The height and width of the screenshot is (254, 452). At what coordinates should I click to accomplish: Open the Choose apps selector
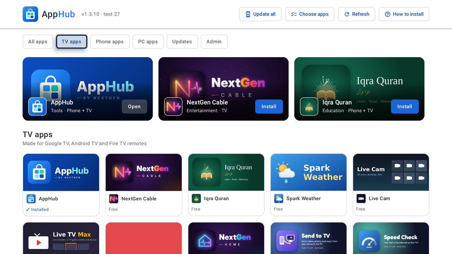pos(310,14)
